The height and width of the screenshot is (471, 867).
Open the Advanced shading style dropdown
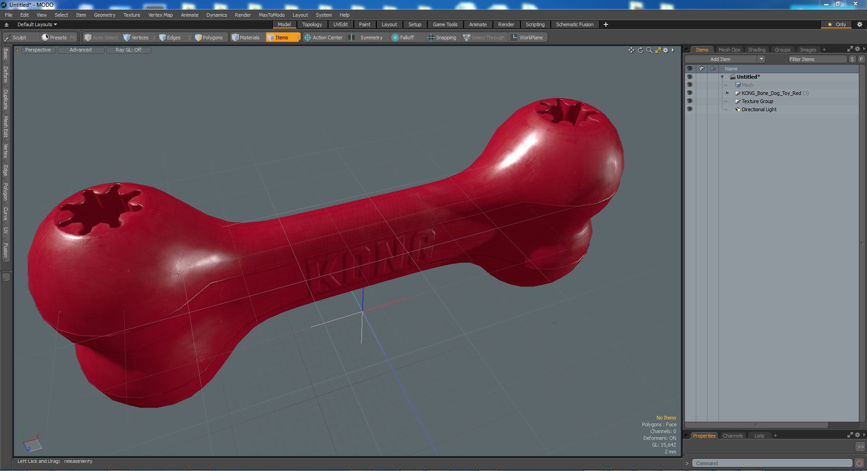click(80, 50)
